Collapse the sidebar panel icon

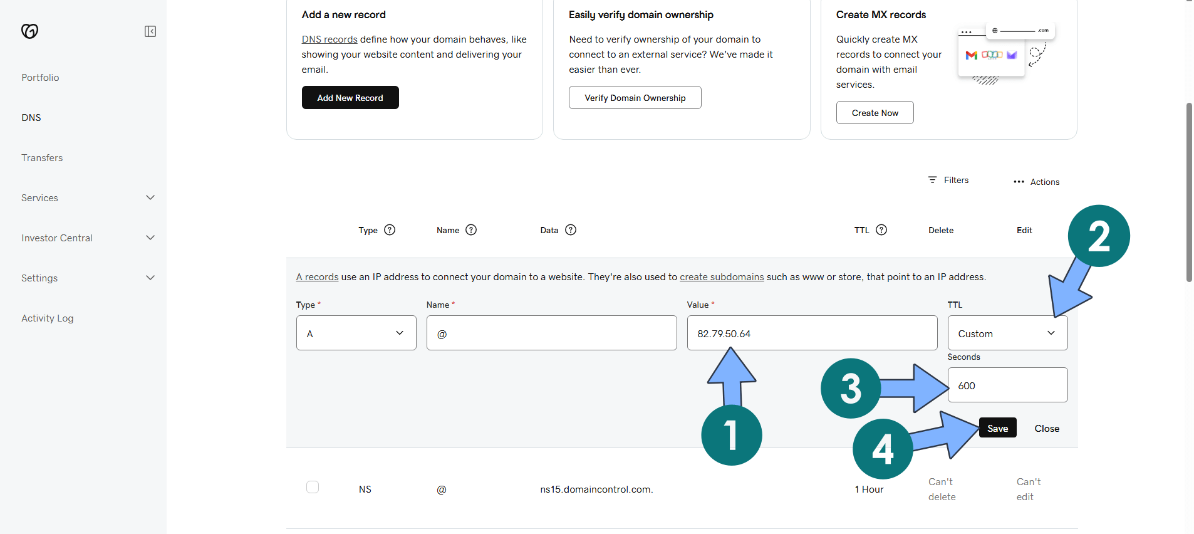tap(150, 31)
